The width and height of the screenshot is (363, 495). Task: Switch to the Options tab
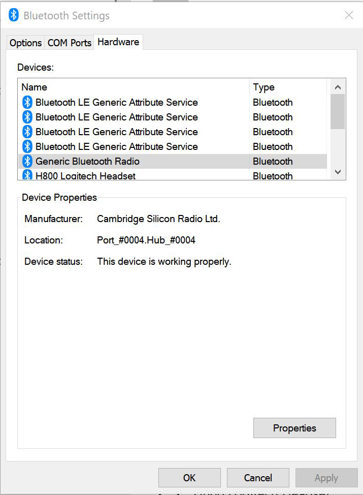coord(25,43)
